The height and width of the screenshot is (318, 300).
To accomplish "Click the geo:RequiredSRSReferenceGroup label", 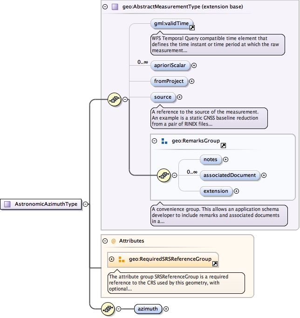I will (x=170, y=259).
